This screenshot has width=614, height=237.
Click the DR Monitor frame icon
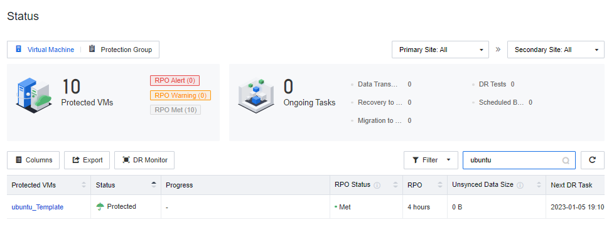(126, 160)
